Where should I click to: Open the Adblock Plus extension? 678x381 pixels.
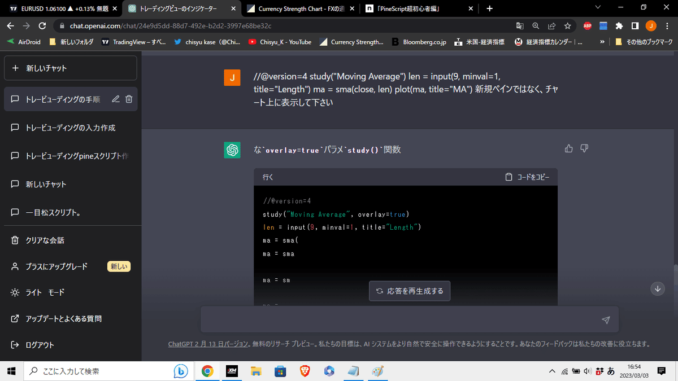(x=588, y=26)
